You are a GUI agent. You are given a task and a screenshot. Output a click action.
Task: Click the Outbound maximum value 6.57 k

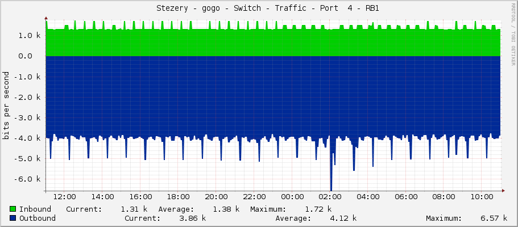coord(494,218)
